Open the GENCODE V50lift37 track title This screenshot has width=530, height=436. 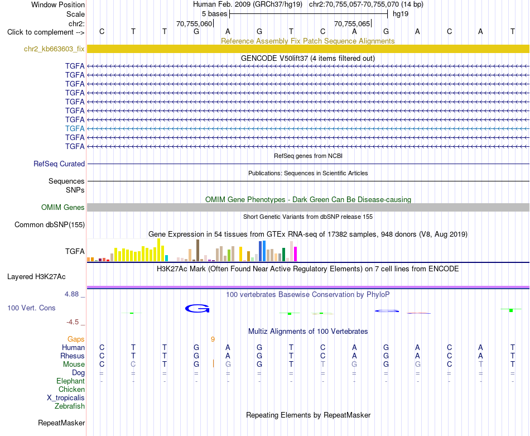point(307,58)
